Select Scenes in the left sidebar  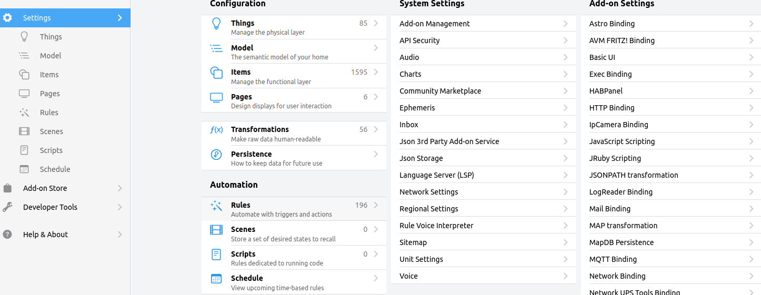point(51,131)
